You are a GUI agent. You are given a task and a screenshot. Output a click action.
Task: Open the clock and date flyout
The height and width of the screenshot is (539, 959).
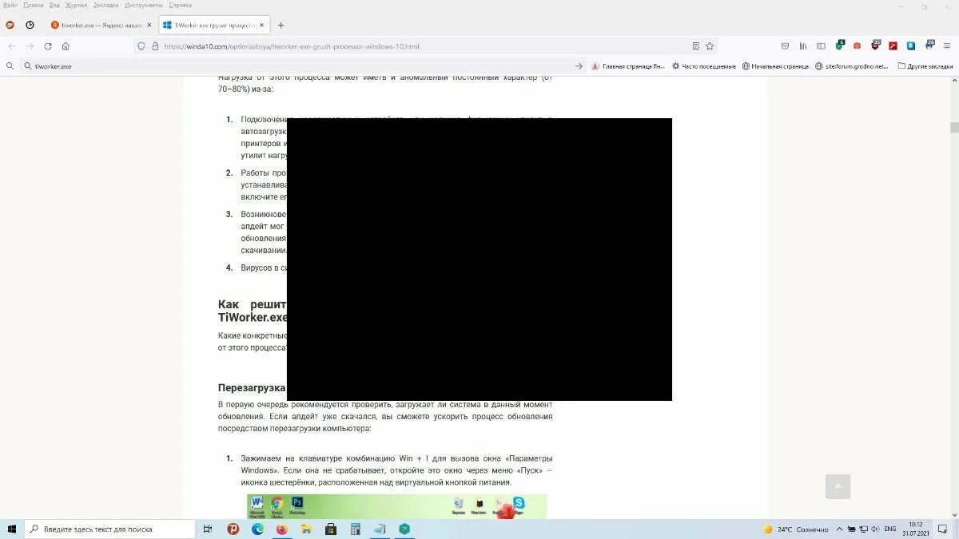pos(915,529)
